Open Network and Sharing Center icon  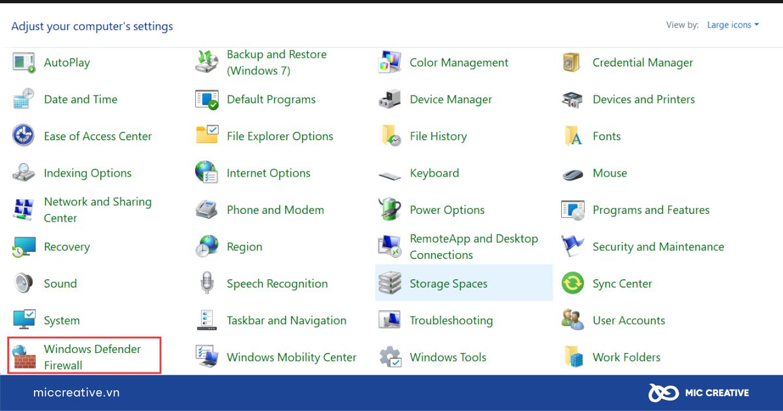click(x=24, y=209)
